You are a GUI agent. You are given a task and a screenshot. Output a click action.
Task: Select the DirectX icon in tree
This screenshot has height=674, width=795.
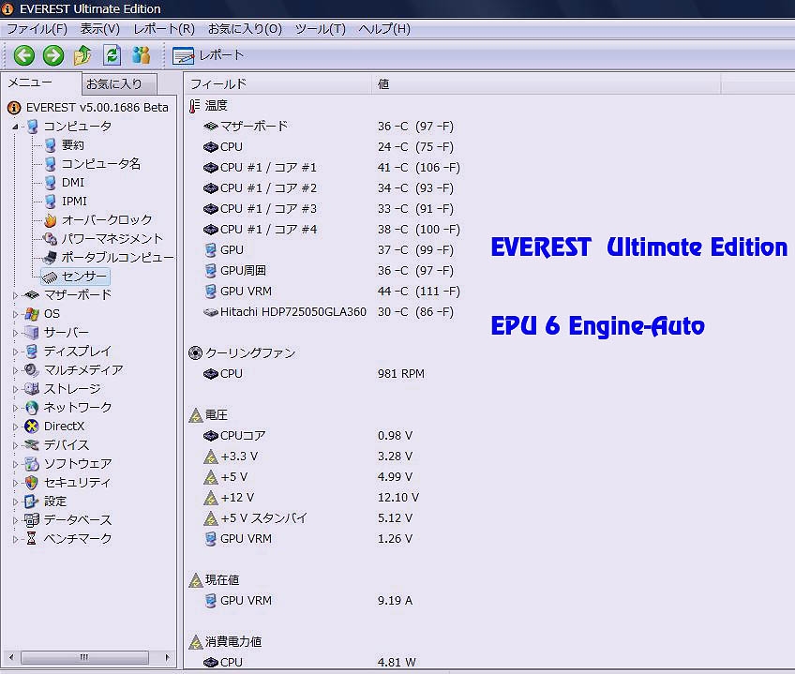33,427
